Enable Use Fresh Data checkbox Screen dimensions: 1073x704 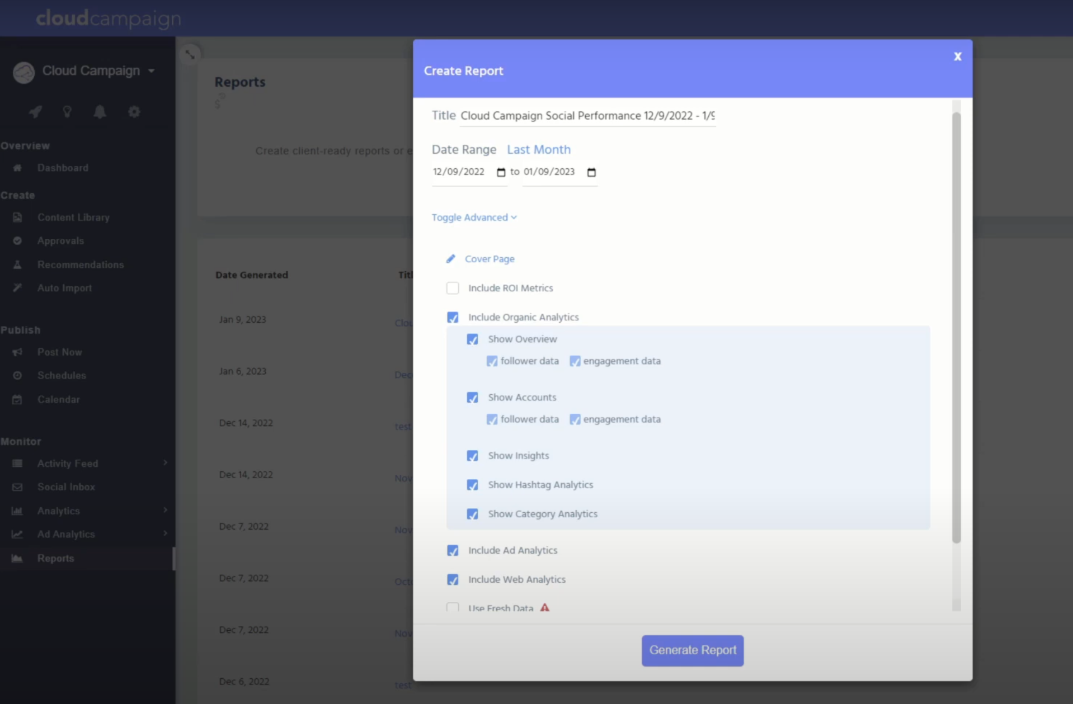tap(453, 607)
